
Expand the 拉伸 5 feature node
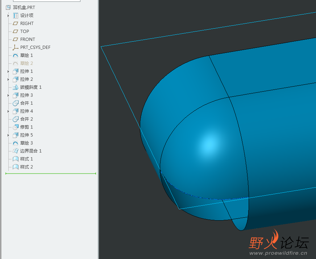[8, 135]
